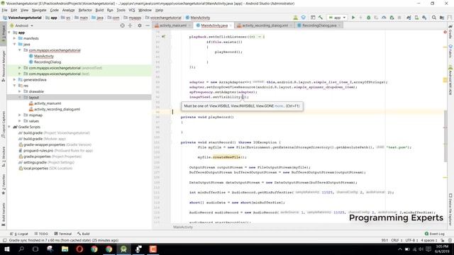The height and width of the screenshot is (255, 454).
Task: Open the Refactor menu
Action: click(85, 10)
